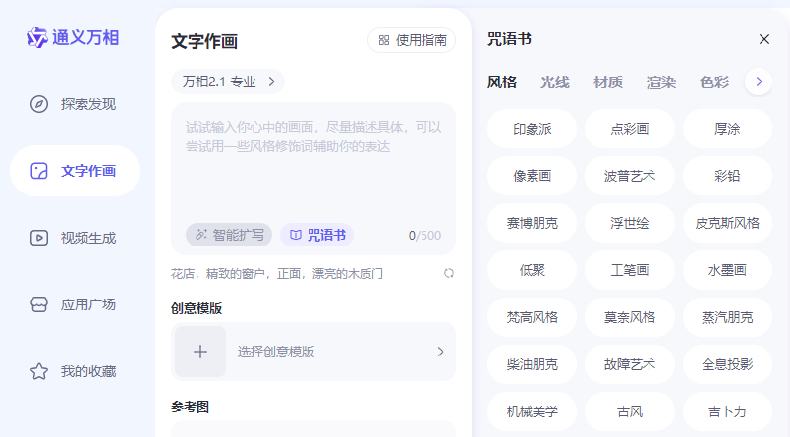Switch to the 风格 tab
The height and width of the screenshot is (437, 790).
click(502, 82)
